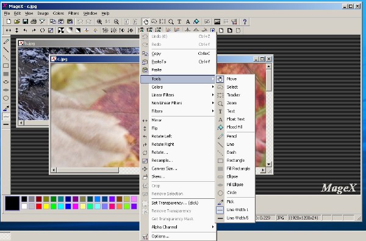The image size is (366, 241).
Task: Expand the Non Linear Filters submenu
Action: (x=178, y=103)
